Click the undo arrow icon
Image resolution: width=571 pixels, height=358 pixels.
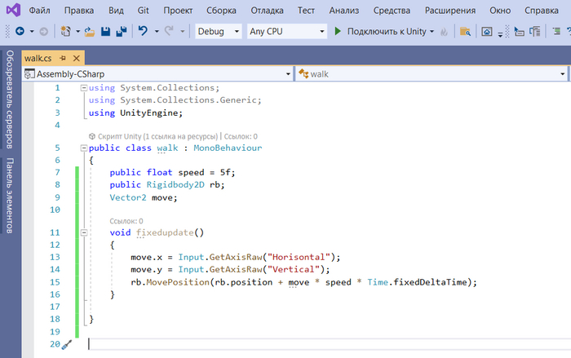[x=143, y=31]
